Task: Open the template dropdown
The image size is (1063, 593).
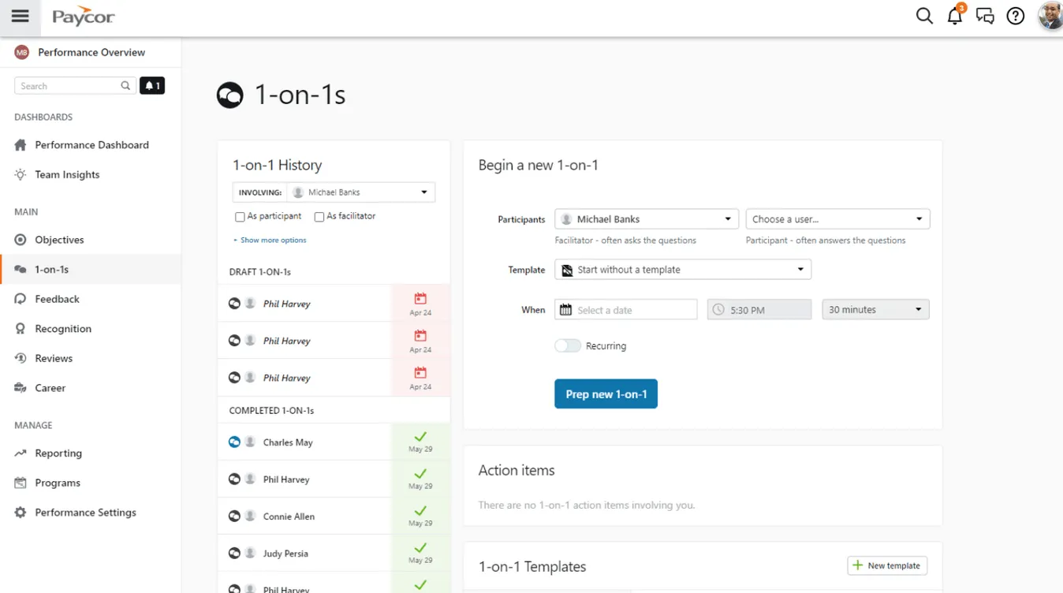Action: (x=683, y=270)
